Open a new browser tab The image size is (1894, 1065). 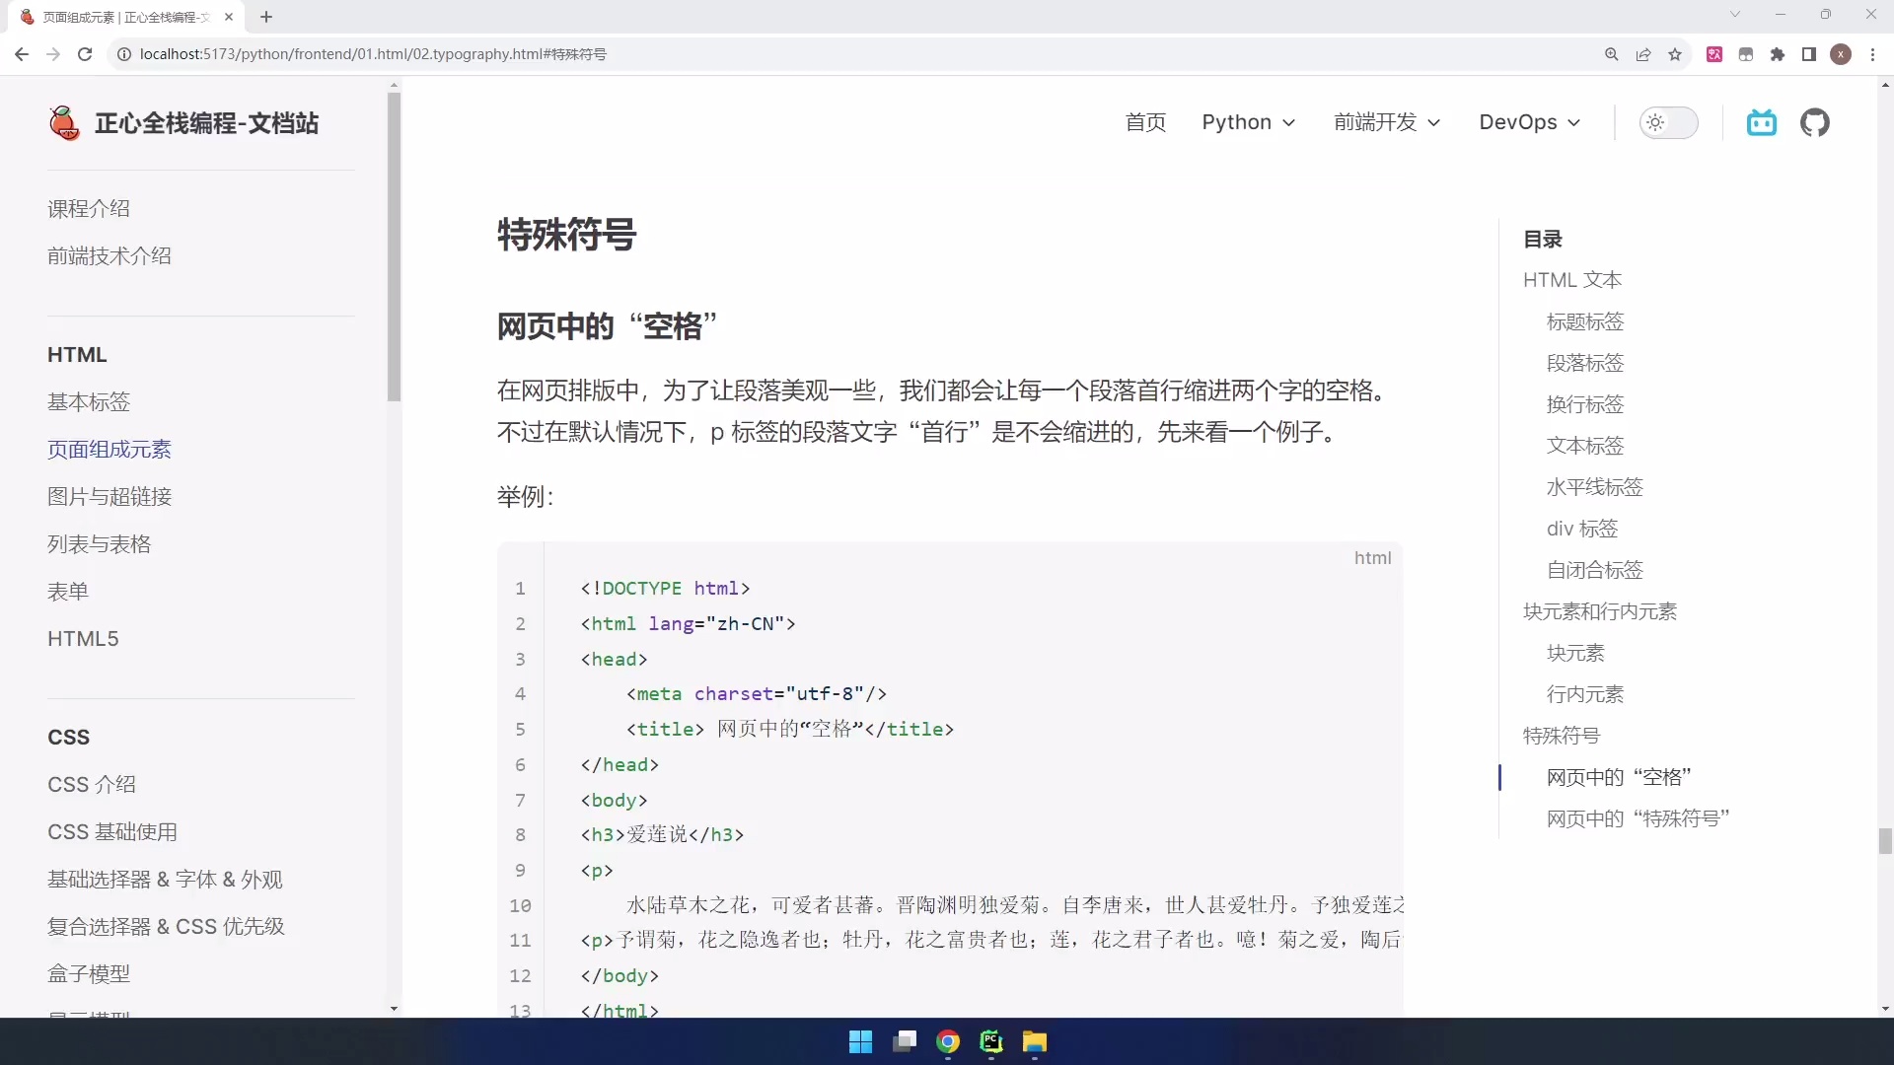[266, 17]
